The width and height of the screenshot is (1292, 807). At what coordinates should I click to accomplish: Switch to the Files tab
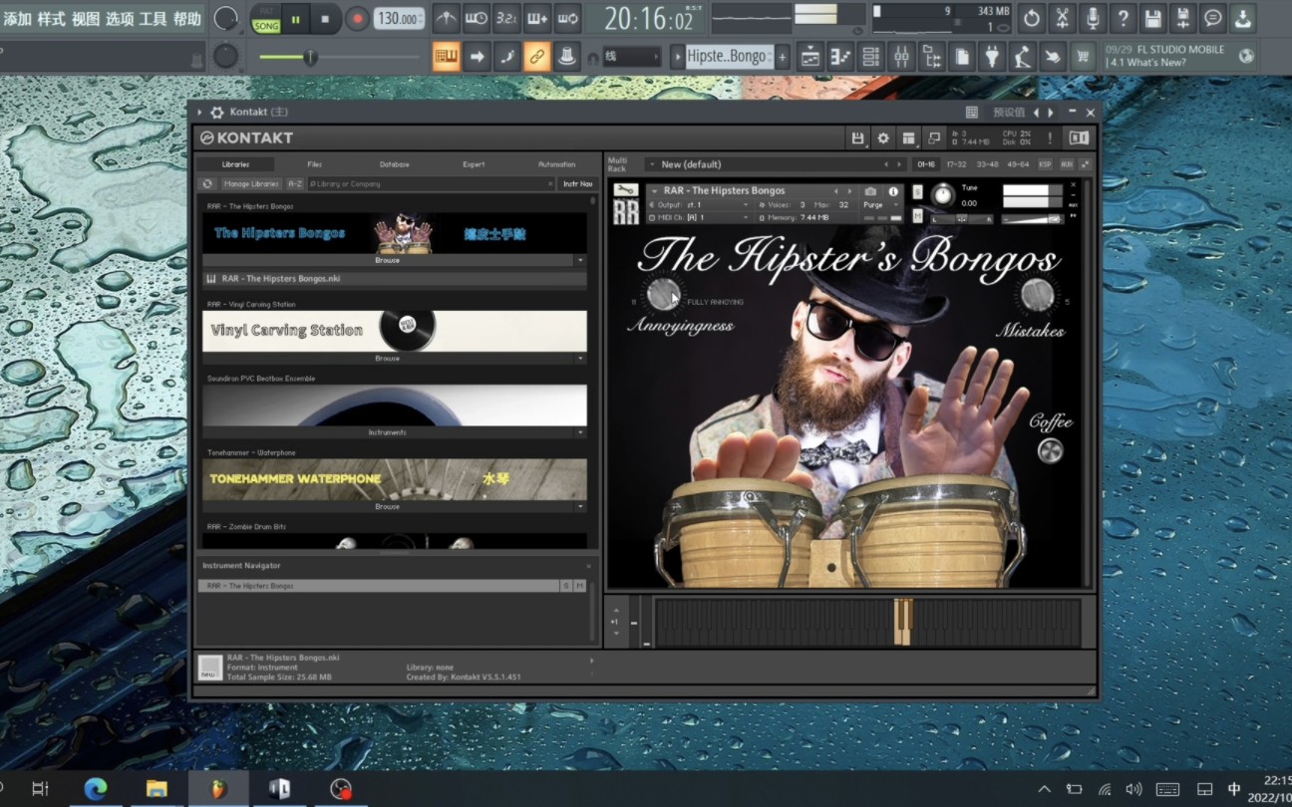pyautogui.click(x=315, y=164)
